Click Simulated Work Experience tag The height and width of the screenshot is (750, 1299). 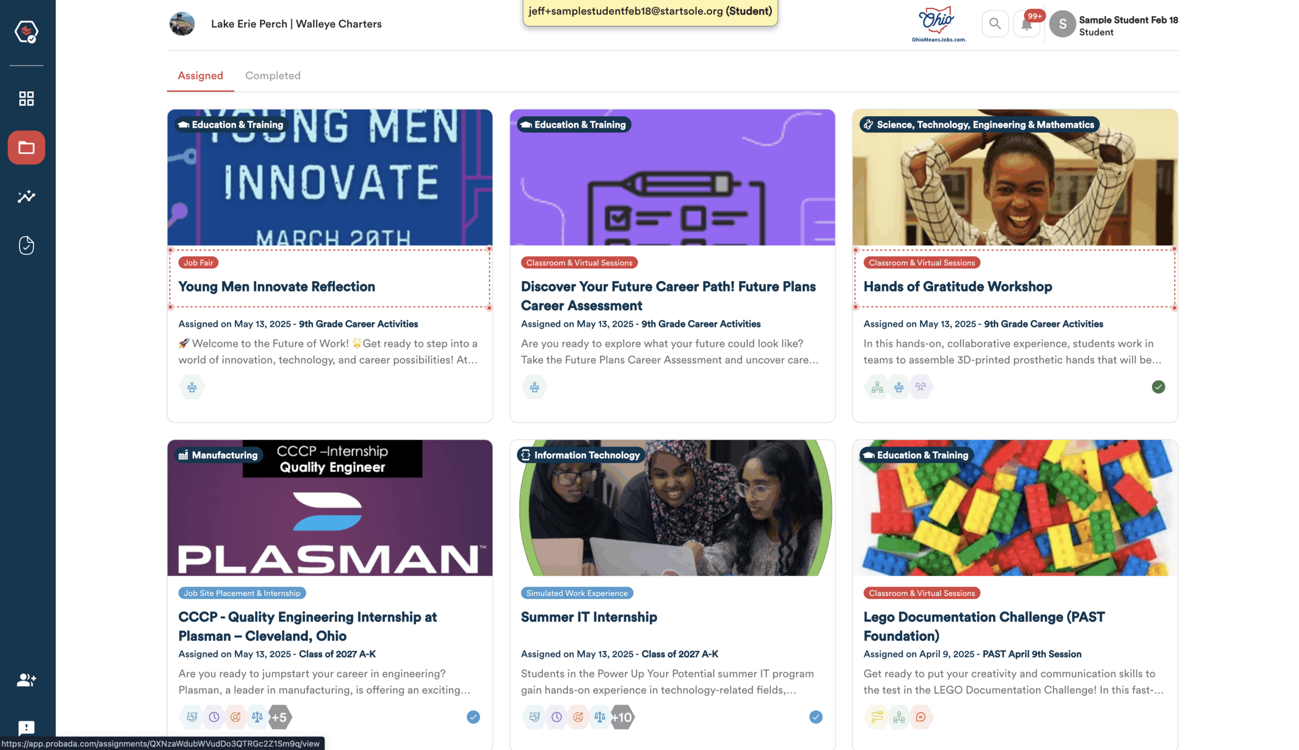(x=576, y=593)
